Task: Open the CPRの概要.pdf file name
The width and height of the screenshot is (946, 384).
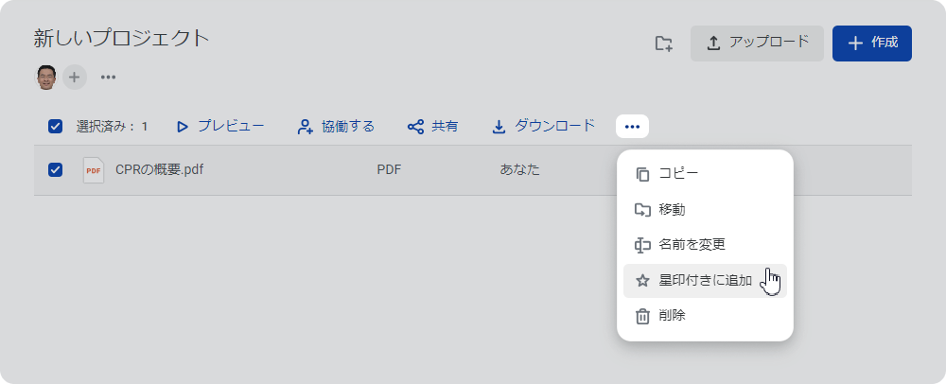Action: click(159, 170)
